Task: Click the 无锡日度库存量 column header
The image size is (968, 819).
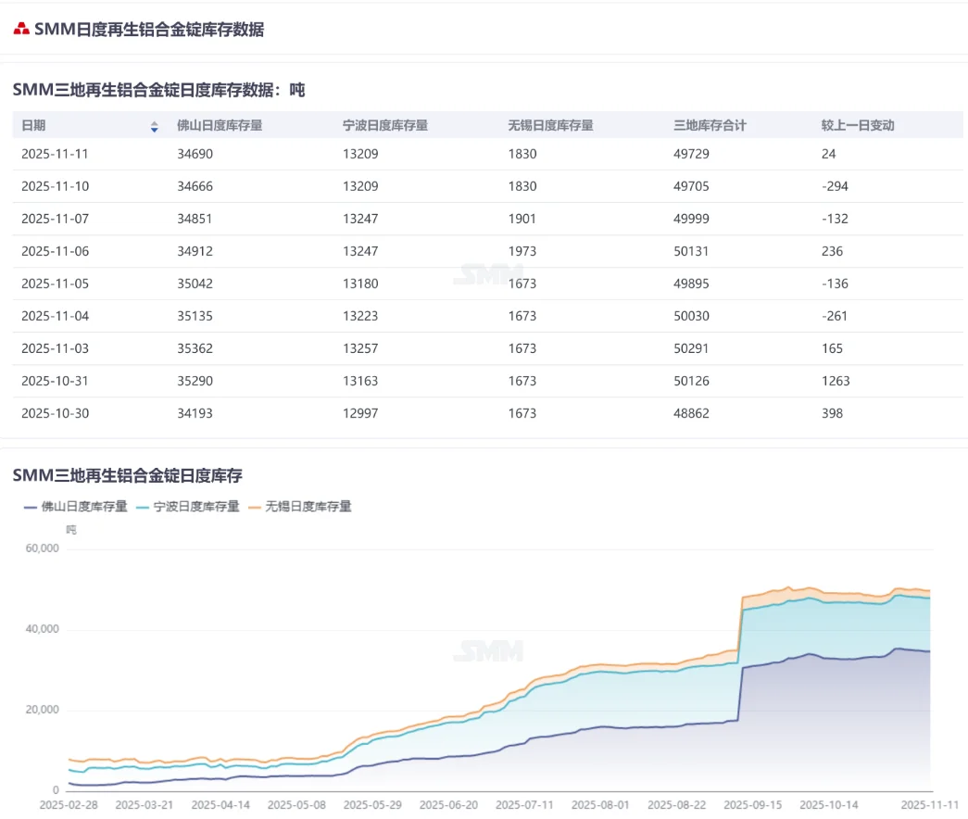Action: coord(550,125)
